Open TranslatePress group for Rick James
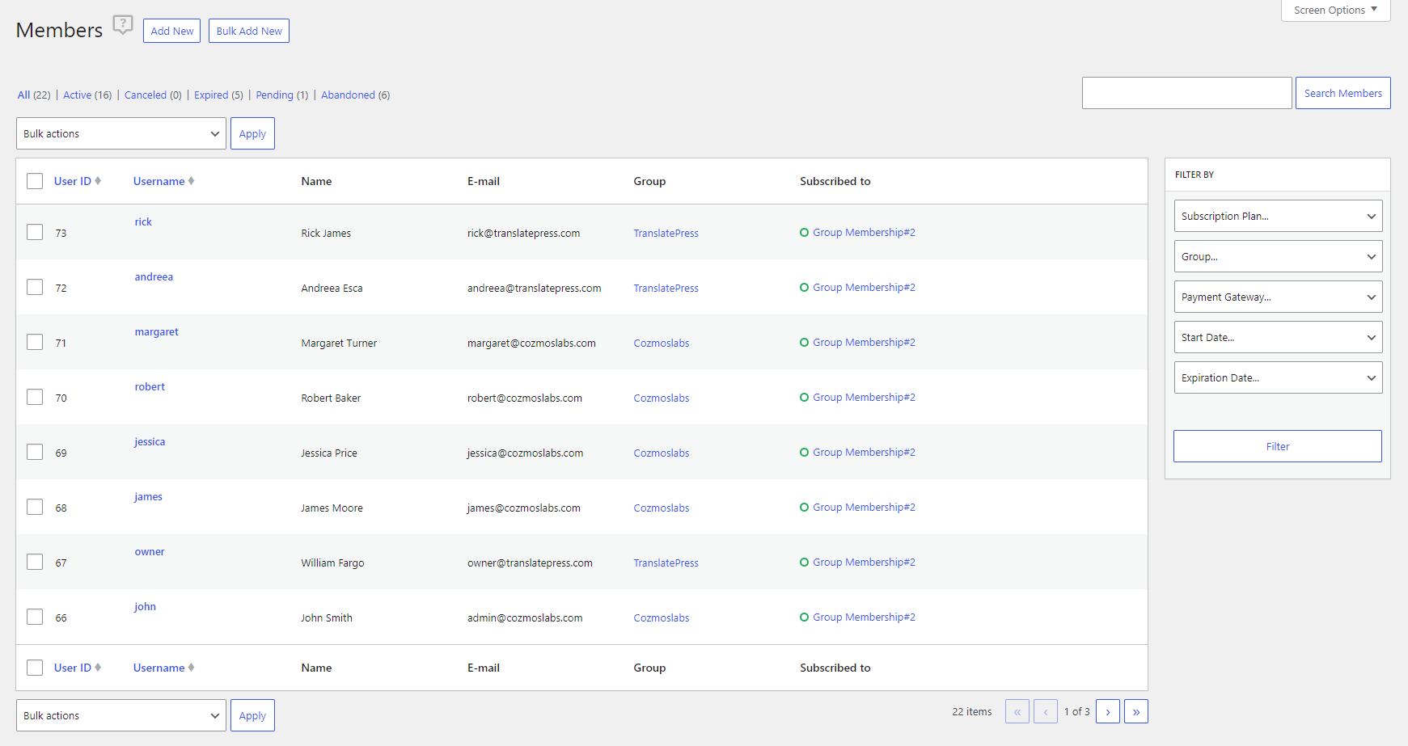The image size is (1408, 746). click(x=666, y=233)
